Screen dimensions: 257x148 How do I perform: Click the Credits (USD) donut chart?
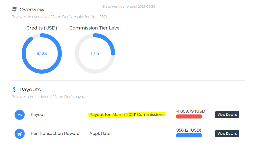point(42,53)
